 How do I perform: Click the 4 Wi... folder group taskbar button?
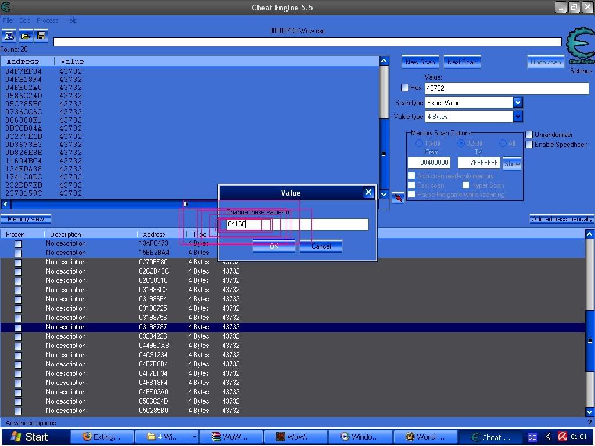167,437
